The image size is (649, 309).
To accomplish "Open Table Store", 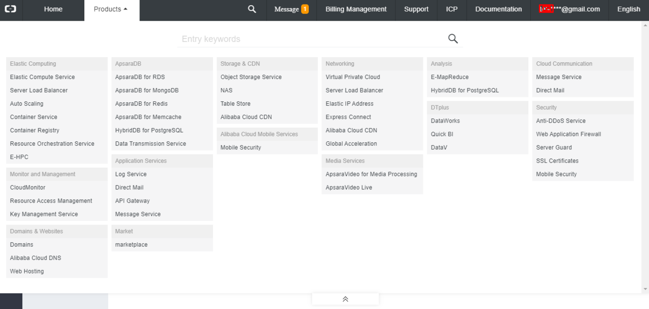I will pos(236,103).
